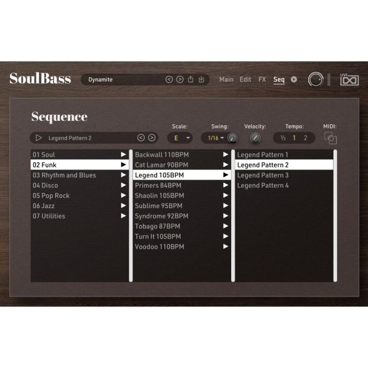
Task: Select the 06 Jazz category
Action: pyautogui.click(x=79, y=206)
